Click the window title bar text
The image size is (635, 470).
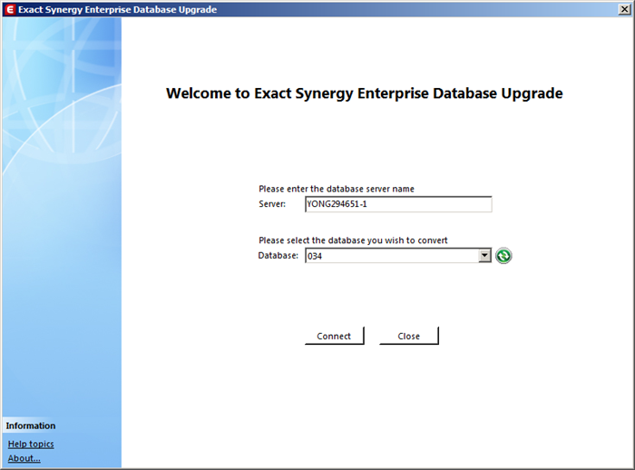(x=117, y=9)
